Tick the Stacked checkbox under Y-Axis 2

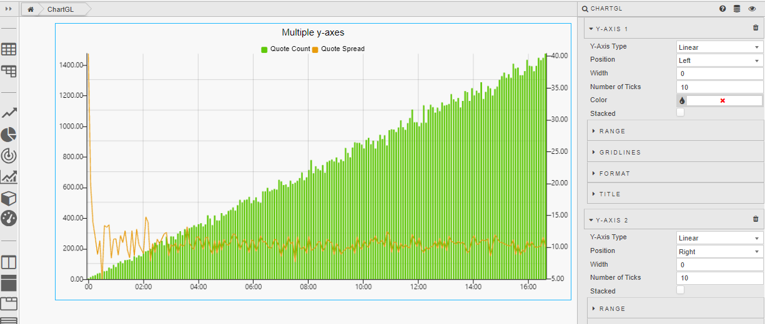[680, 290]
